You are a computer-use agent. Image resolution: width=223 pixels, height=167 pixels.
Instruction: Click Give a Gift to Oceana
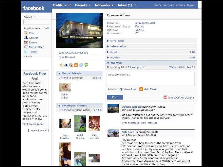(x=181, y=98)
